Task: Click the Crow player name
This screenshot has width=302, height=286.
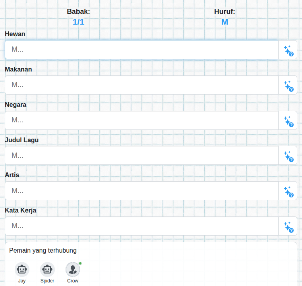Action: tap(73, 281)
